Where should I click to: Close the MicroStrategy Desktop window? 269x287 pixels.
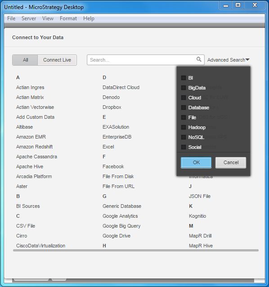[255, 5]
